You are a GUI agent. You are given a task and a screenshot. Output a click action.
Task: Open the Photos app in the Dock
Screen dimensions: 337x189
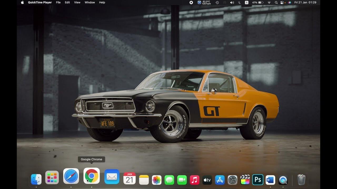click(157, 180)
